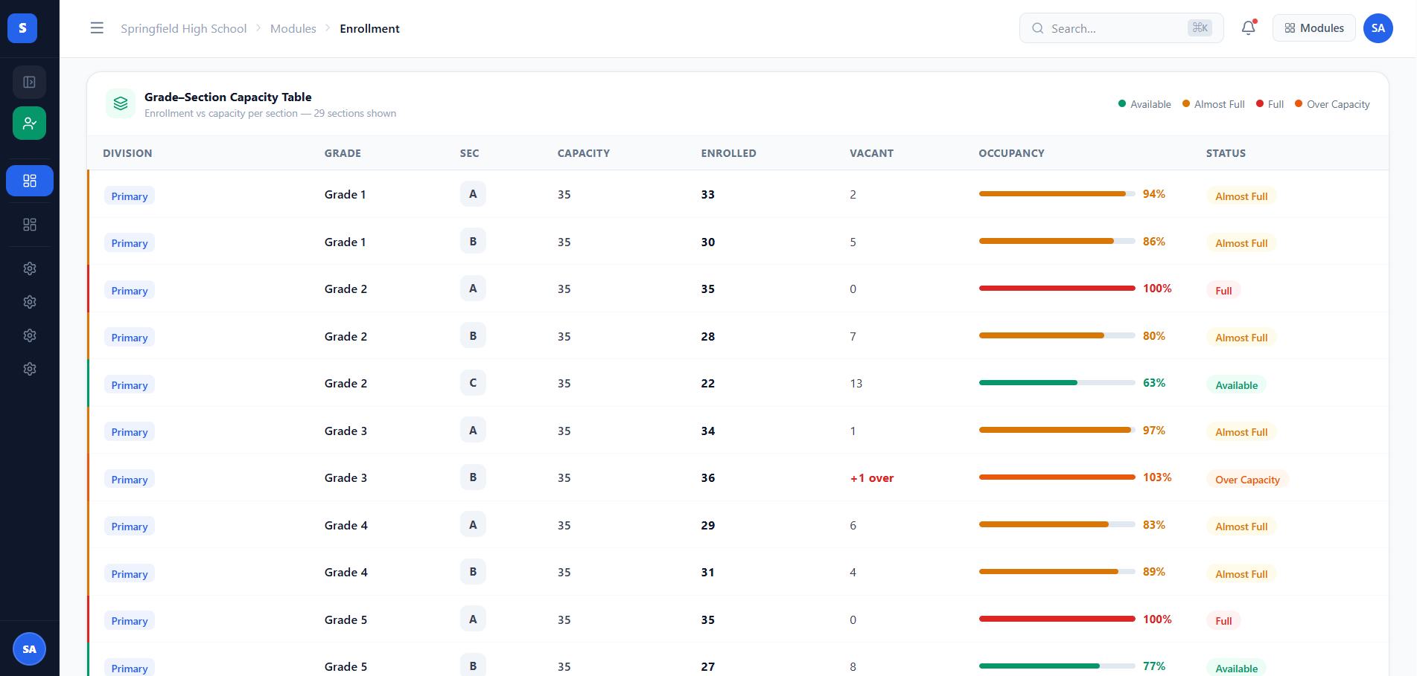Click the blue S school logo
The width and height of the screenshot is (1417, 676).
pyautogui.click(x=22, y=28)
